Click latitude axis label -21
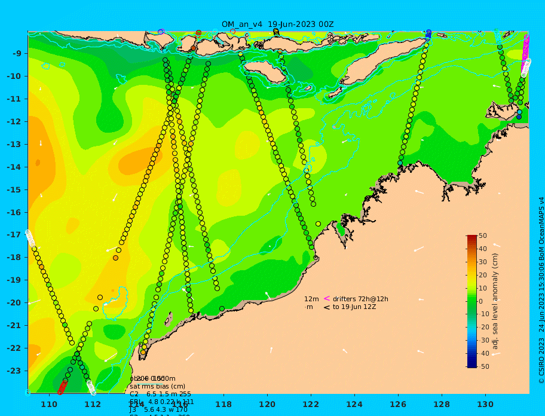This screenshot has height=416, width=545. pyautogui.click(x=14, y=326)
